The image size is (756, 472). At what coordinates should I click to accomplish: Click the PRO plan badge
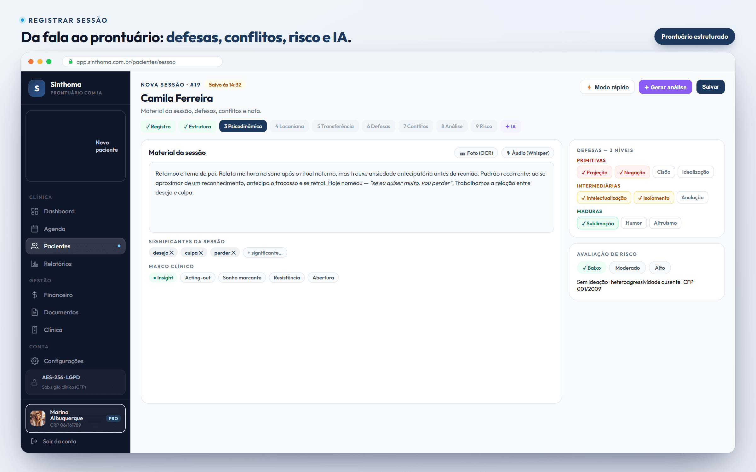(113, 419)
